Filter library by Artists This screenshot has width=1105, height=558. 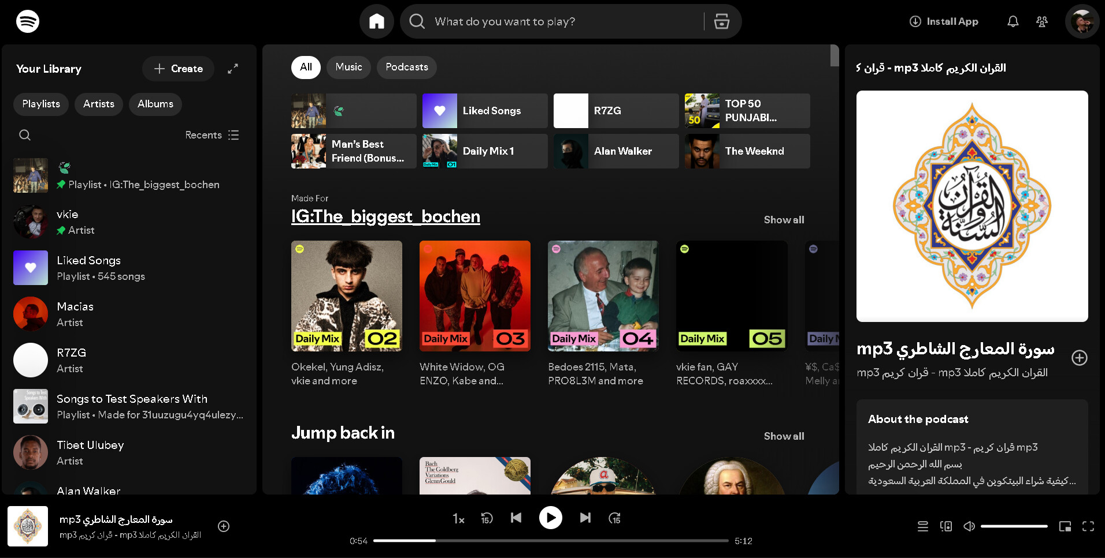(x=98, y=104)
